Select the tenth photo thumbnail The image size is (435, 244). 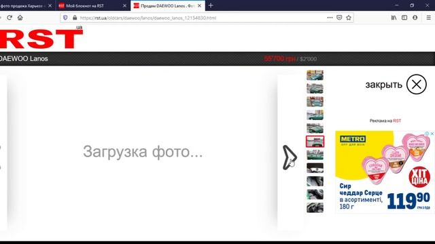[x=315, y=195]
